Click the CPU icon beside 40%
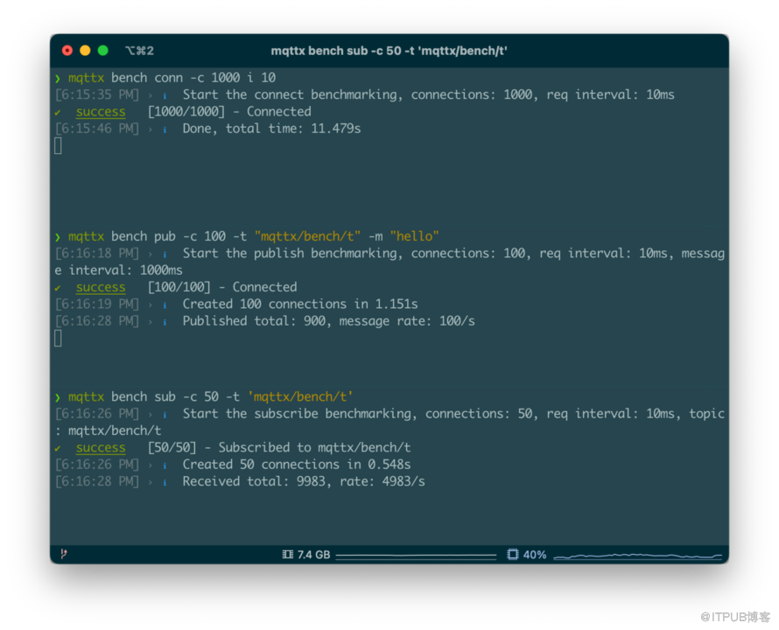Image resolution: width=779 pixels, height=630 pixels. [513, 555]
